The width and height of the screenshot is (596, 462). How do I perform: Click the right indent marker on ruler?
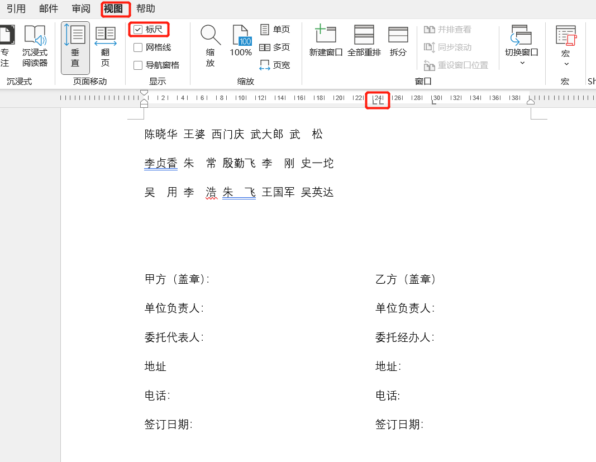pyautogui.click(x=531, y=101)
